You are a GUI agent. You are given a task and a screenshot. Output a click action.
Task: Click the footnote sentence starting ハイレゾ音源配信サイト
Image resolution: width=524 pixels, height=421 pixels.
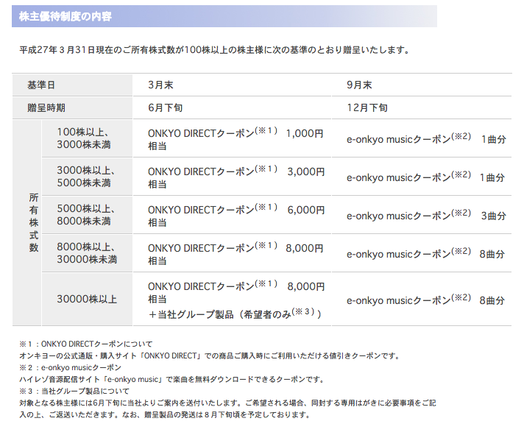[x=171, y=379]
